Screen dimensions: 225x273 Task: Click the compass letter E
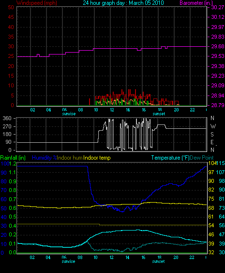pos(212,142)
